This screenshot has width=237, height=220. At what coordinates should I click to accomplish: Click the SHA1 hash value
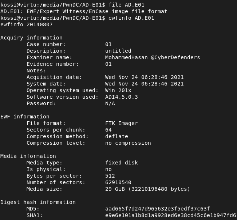pos(170,215)
